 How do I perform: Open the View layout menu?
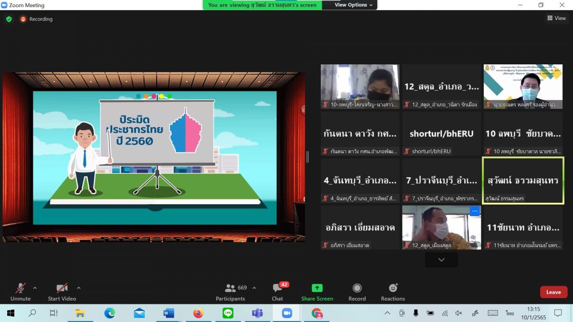[556, 18]
